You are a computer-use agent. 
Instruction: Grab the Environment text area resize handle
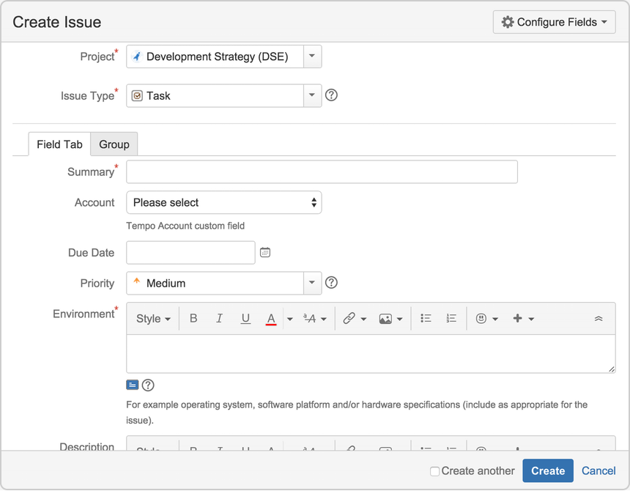tap(611, 369)
